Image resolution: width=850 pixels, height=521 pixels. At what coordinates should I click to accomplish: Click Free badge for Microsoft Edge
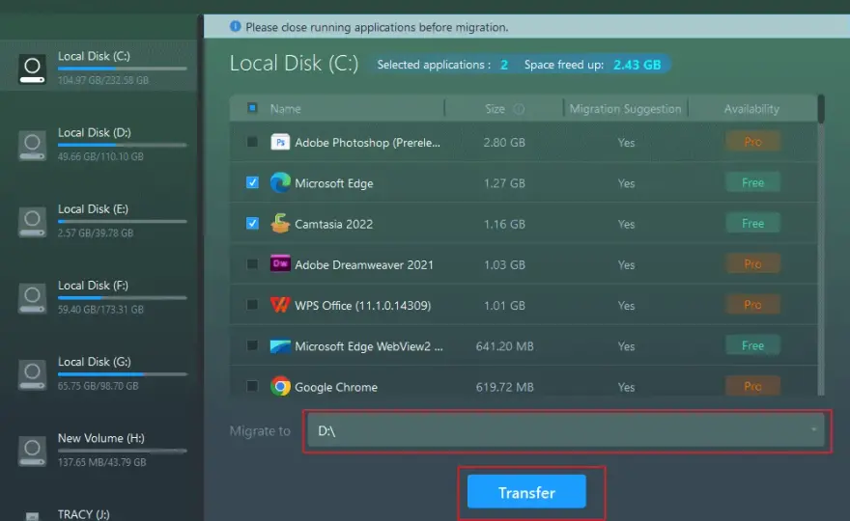752,182
